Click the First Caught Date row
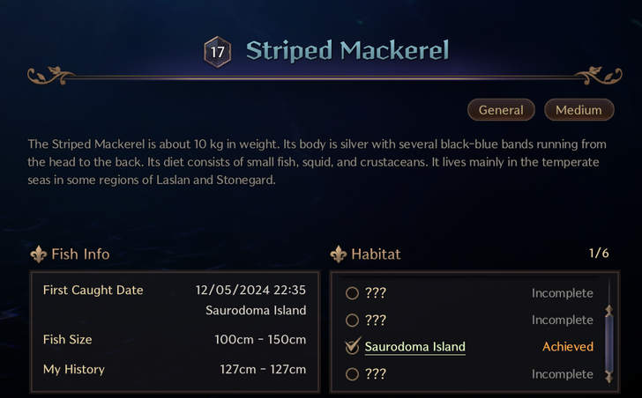Screen dimensions: 642x398 (175, 291)
